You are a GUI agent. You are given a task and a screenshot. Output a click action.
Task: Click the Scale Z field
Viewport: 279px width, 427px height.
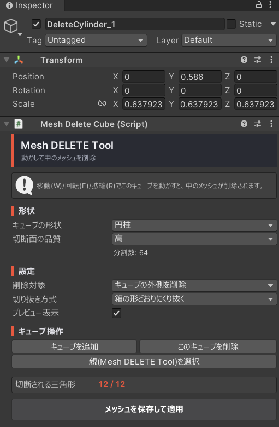tap(256, 104)
